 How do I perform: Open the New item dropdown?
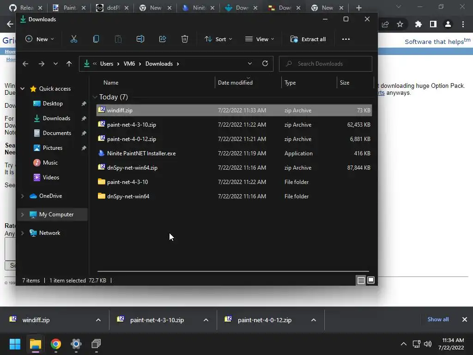click(x=40, y=39)
